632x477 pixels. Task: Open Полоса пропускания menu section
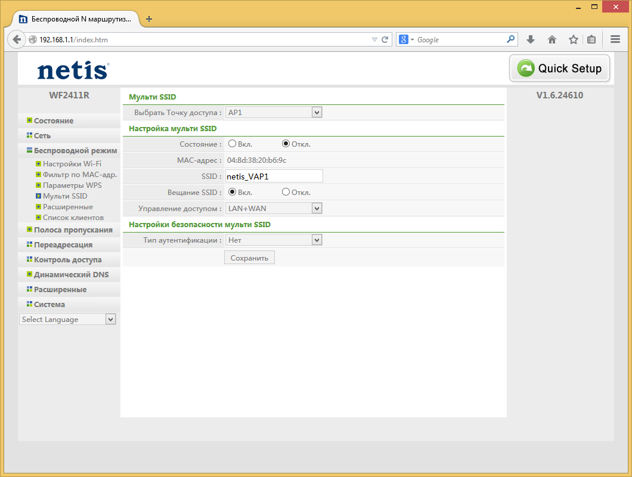point(73,230)
